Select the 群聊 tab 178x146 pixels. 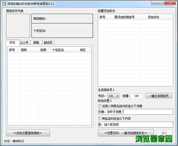[x=36, y=43]
